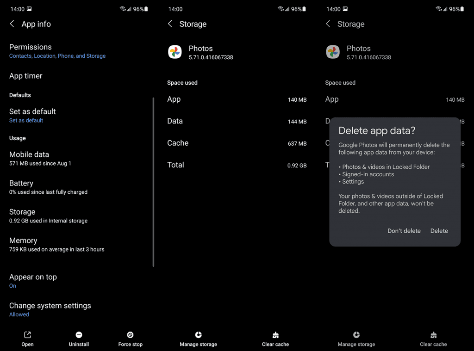This screenshot has height=351, width=474.
Task: Tap the dimmed App 140 MB row behind dialog
Action: [395, 99]
